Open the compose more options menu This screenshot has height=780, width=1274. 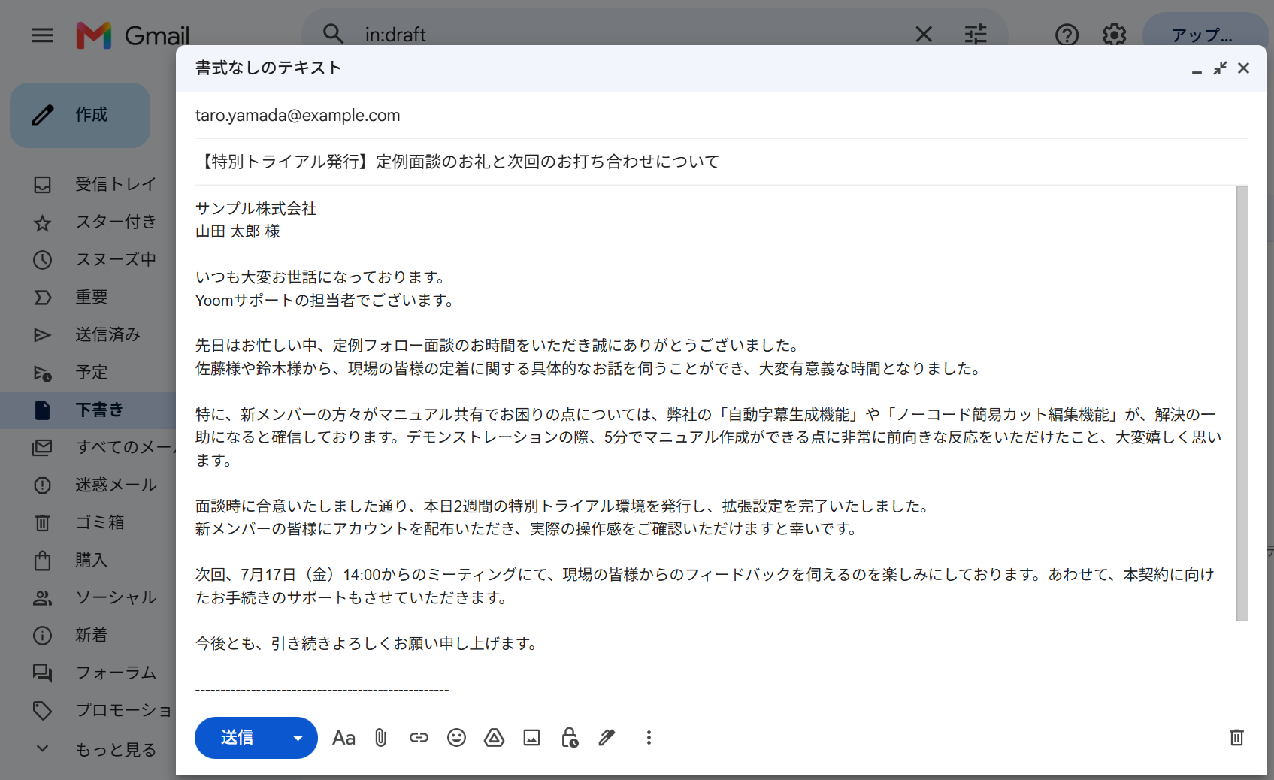(x=649, y=738)
